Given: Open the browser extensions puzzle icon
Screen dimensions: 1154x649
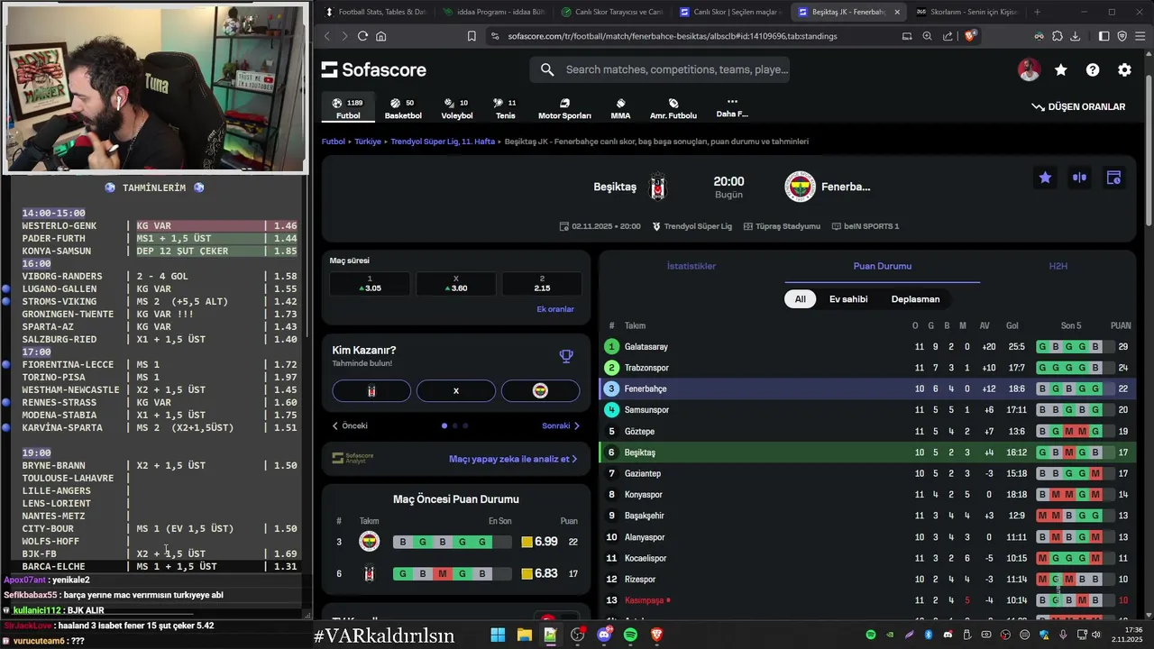Looking at the screenshot, I should pos(1057,36).
